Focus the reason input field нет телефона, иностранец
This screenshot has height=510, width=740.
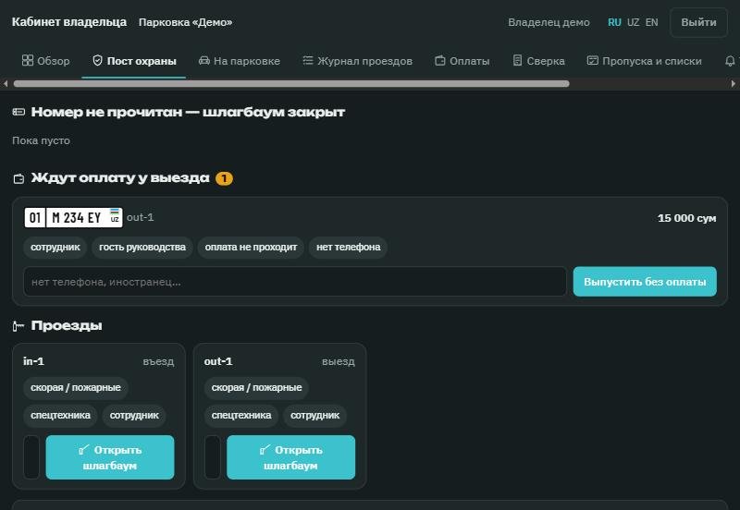coord(295,282)
